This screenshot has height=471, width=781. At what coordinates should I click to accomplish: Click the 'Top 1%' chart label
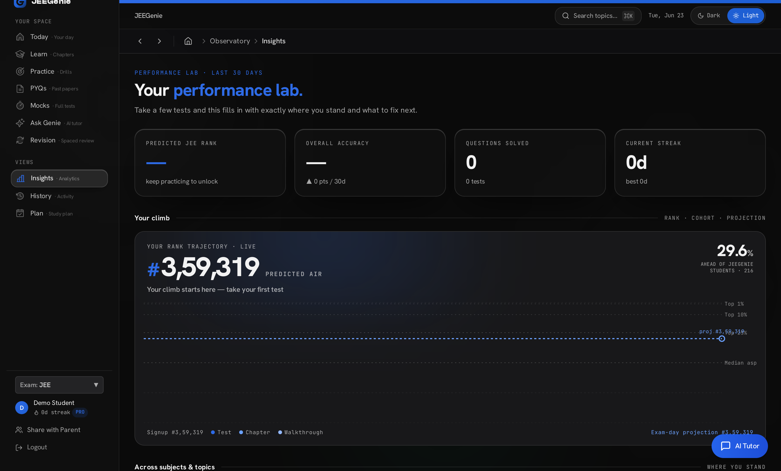pos(734,304)
